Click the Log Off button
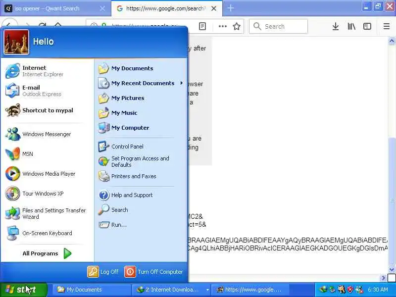The width and height of the screenshot is (396, 297). 103,272
